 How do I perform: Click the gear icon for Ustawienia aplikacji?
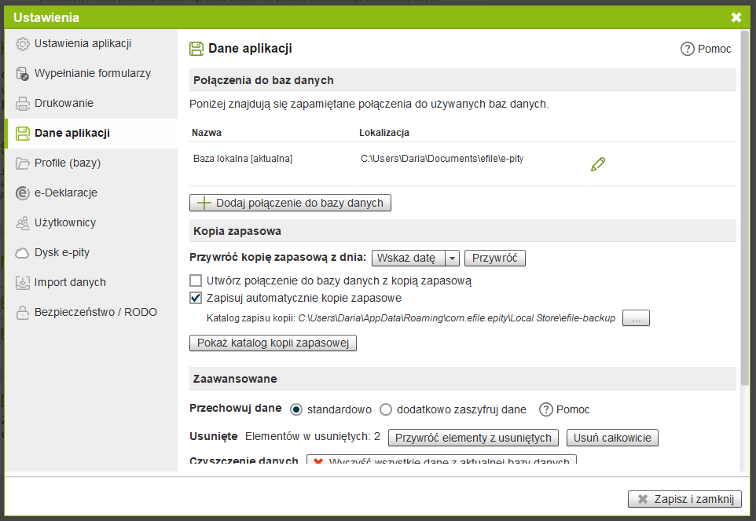(x=23, y=44)
